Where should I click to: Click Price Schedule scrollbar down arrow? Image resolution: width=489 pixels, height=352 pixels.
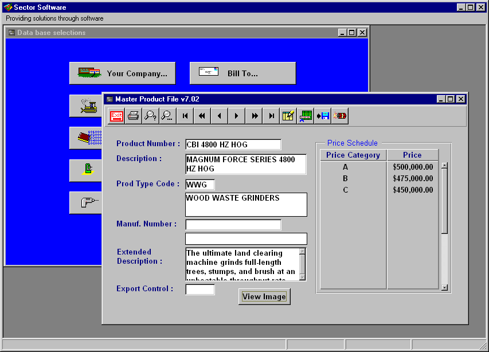pos(445,287)
